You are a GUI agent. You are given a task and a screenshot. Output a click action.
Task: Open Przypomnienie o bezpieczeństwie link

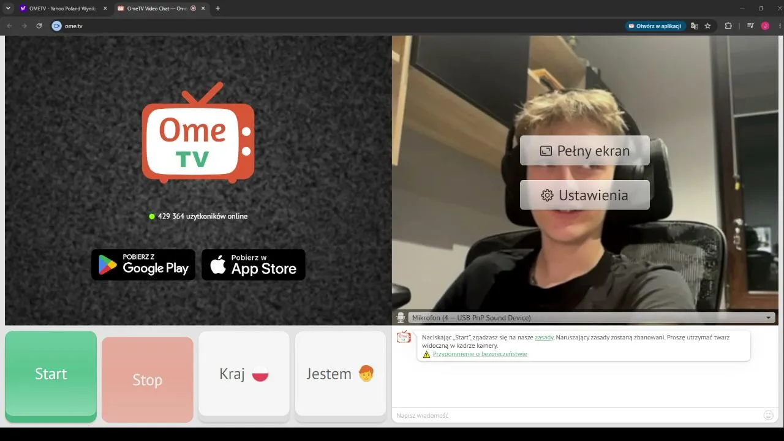[480, 354]
